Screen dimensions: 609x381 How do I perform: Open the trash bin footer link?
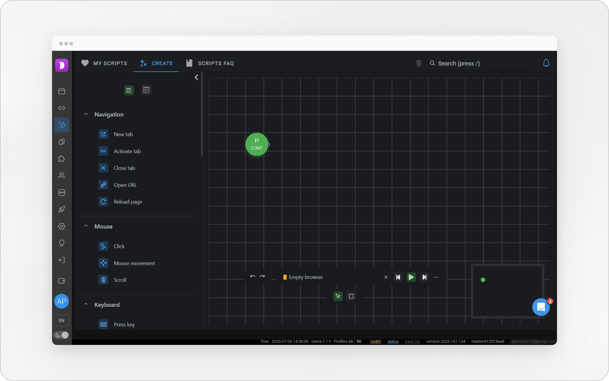click(412, 342)
